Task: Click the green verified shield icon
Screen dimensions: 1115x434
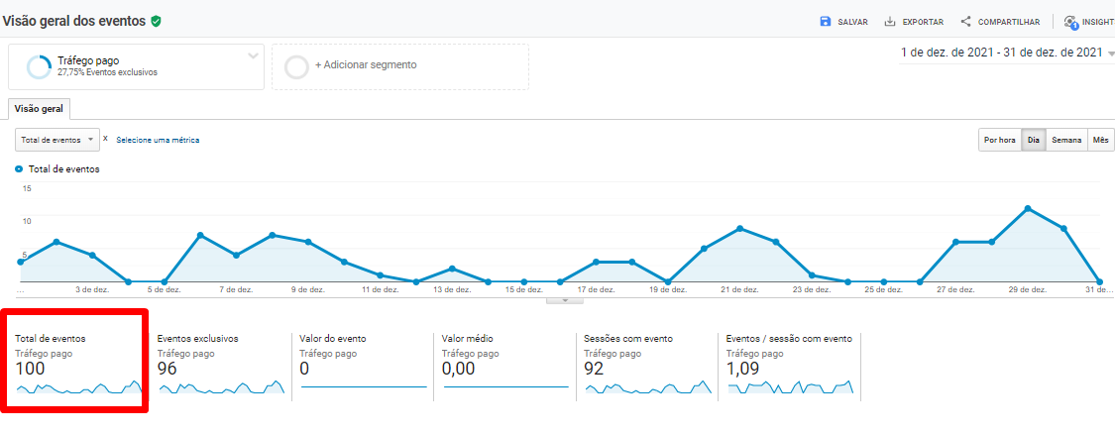Action: point(157,21)
